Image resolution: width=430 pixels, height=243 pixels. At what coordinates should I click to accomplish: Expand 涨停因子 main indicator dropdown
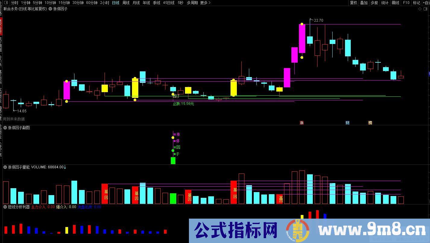(50, 9)
